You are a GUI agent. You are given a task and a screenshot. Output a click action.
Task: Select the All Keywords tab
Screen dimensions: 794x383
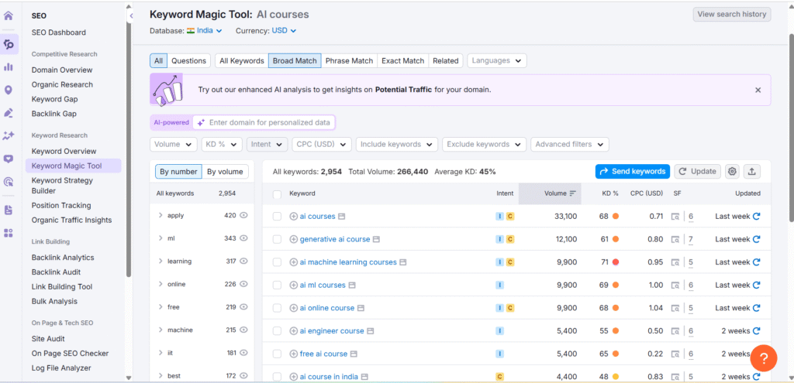(242, 60)
